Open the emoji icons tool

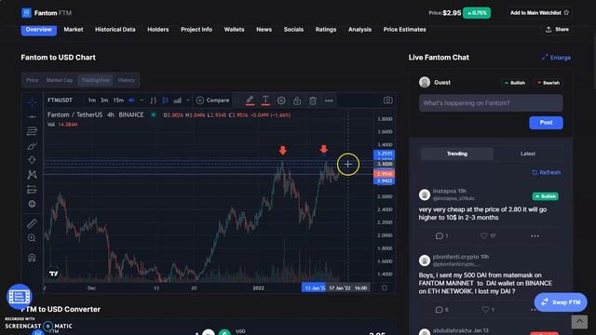point(32,204)
